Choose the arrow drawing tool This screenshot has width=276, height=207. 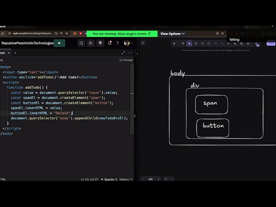[215, 44]
